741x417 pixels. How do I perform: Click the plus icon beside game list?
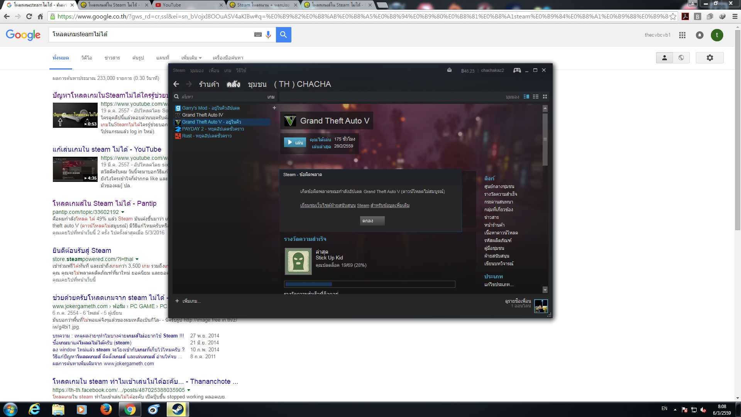[274, 108]
